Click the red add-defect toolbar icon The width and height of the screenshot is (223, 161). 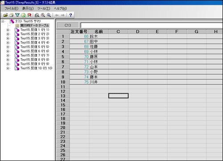coord(29,15)
